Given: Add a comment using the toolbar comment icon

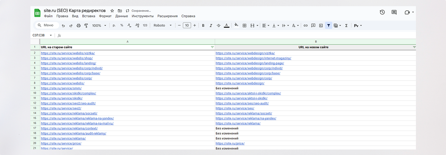Looking at the screenshot, I should tap(313, 25).
